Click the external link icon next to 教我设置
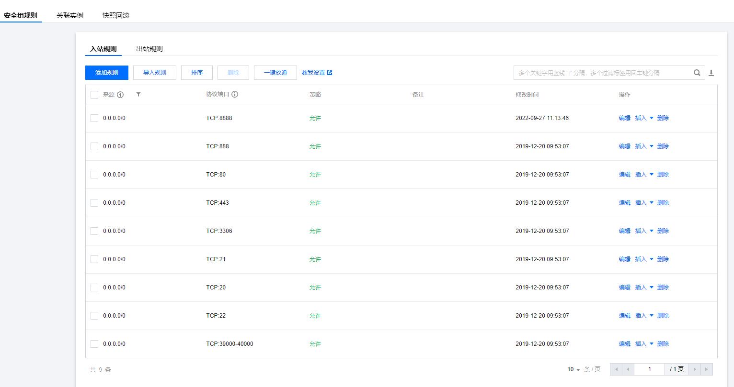Image resolution: width=734 pixels, height=387 pixels. click(330, 73)
